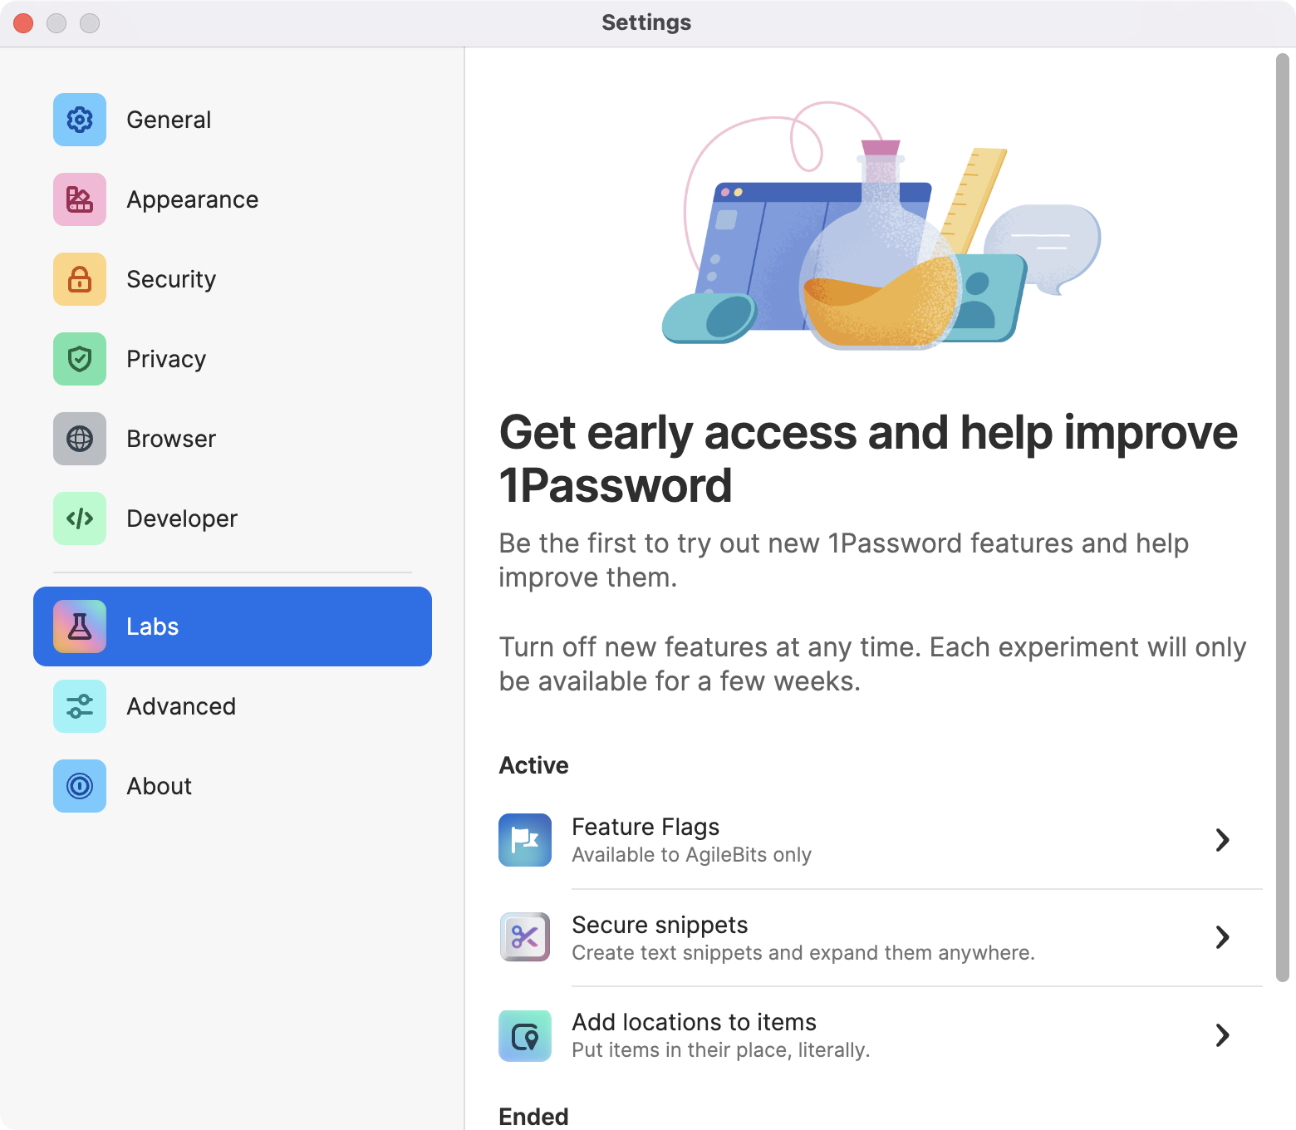Viewport: 1296px width, 1130px height.
Task: Click the Secure snippets scissors icon
Action: [x=525, y=937]
